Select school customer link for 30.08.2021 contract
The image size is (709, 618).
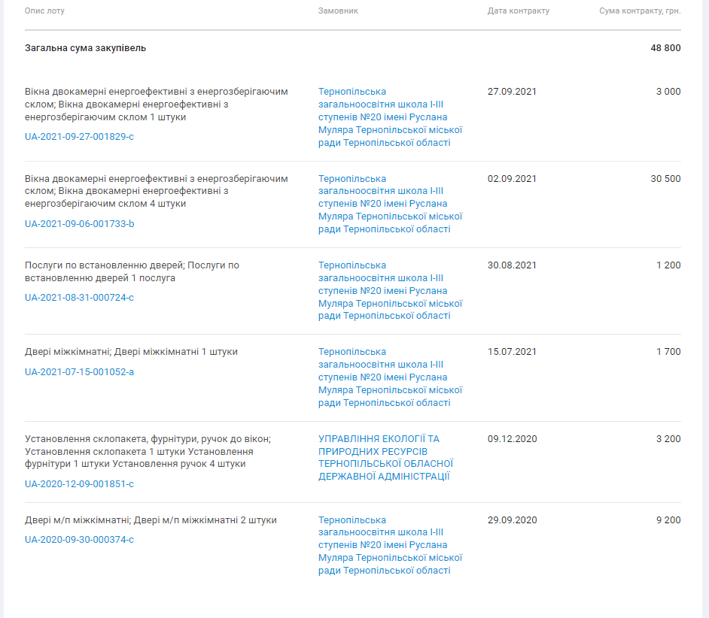pyautogui.click(x=390, y=290)
